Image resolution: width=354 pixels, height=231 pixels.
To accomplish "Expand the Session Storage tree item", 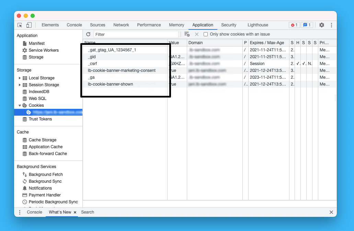I will pyautogui.click(x=20, y=85).
